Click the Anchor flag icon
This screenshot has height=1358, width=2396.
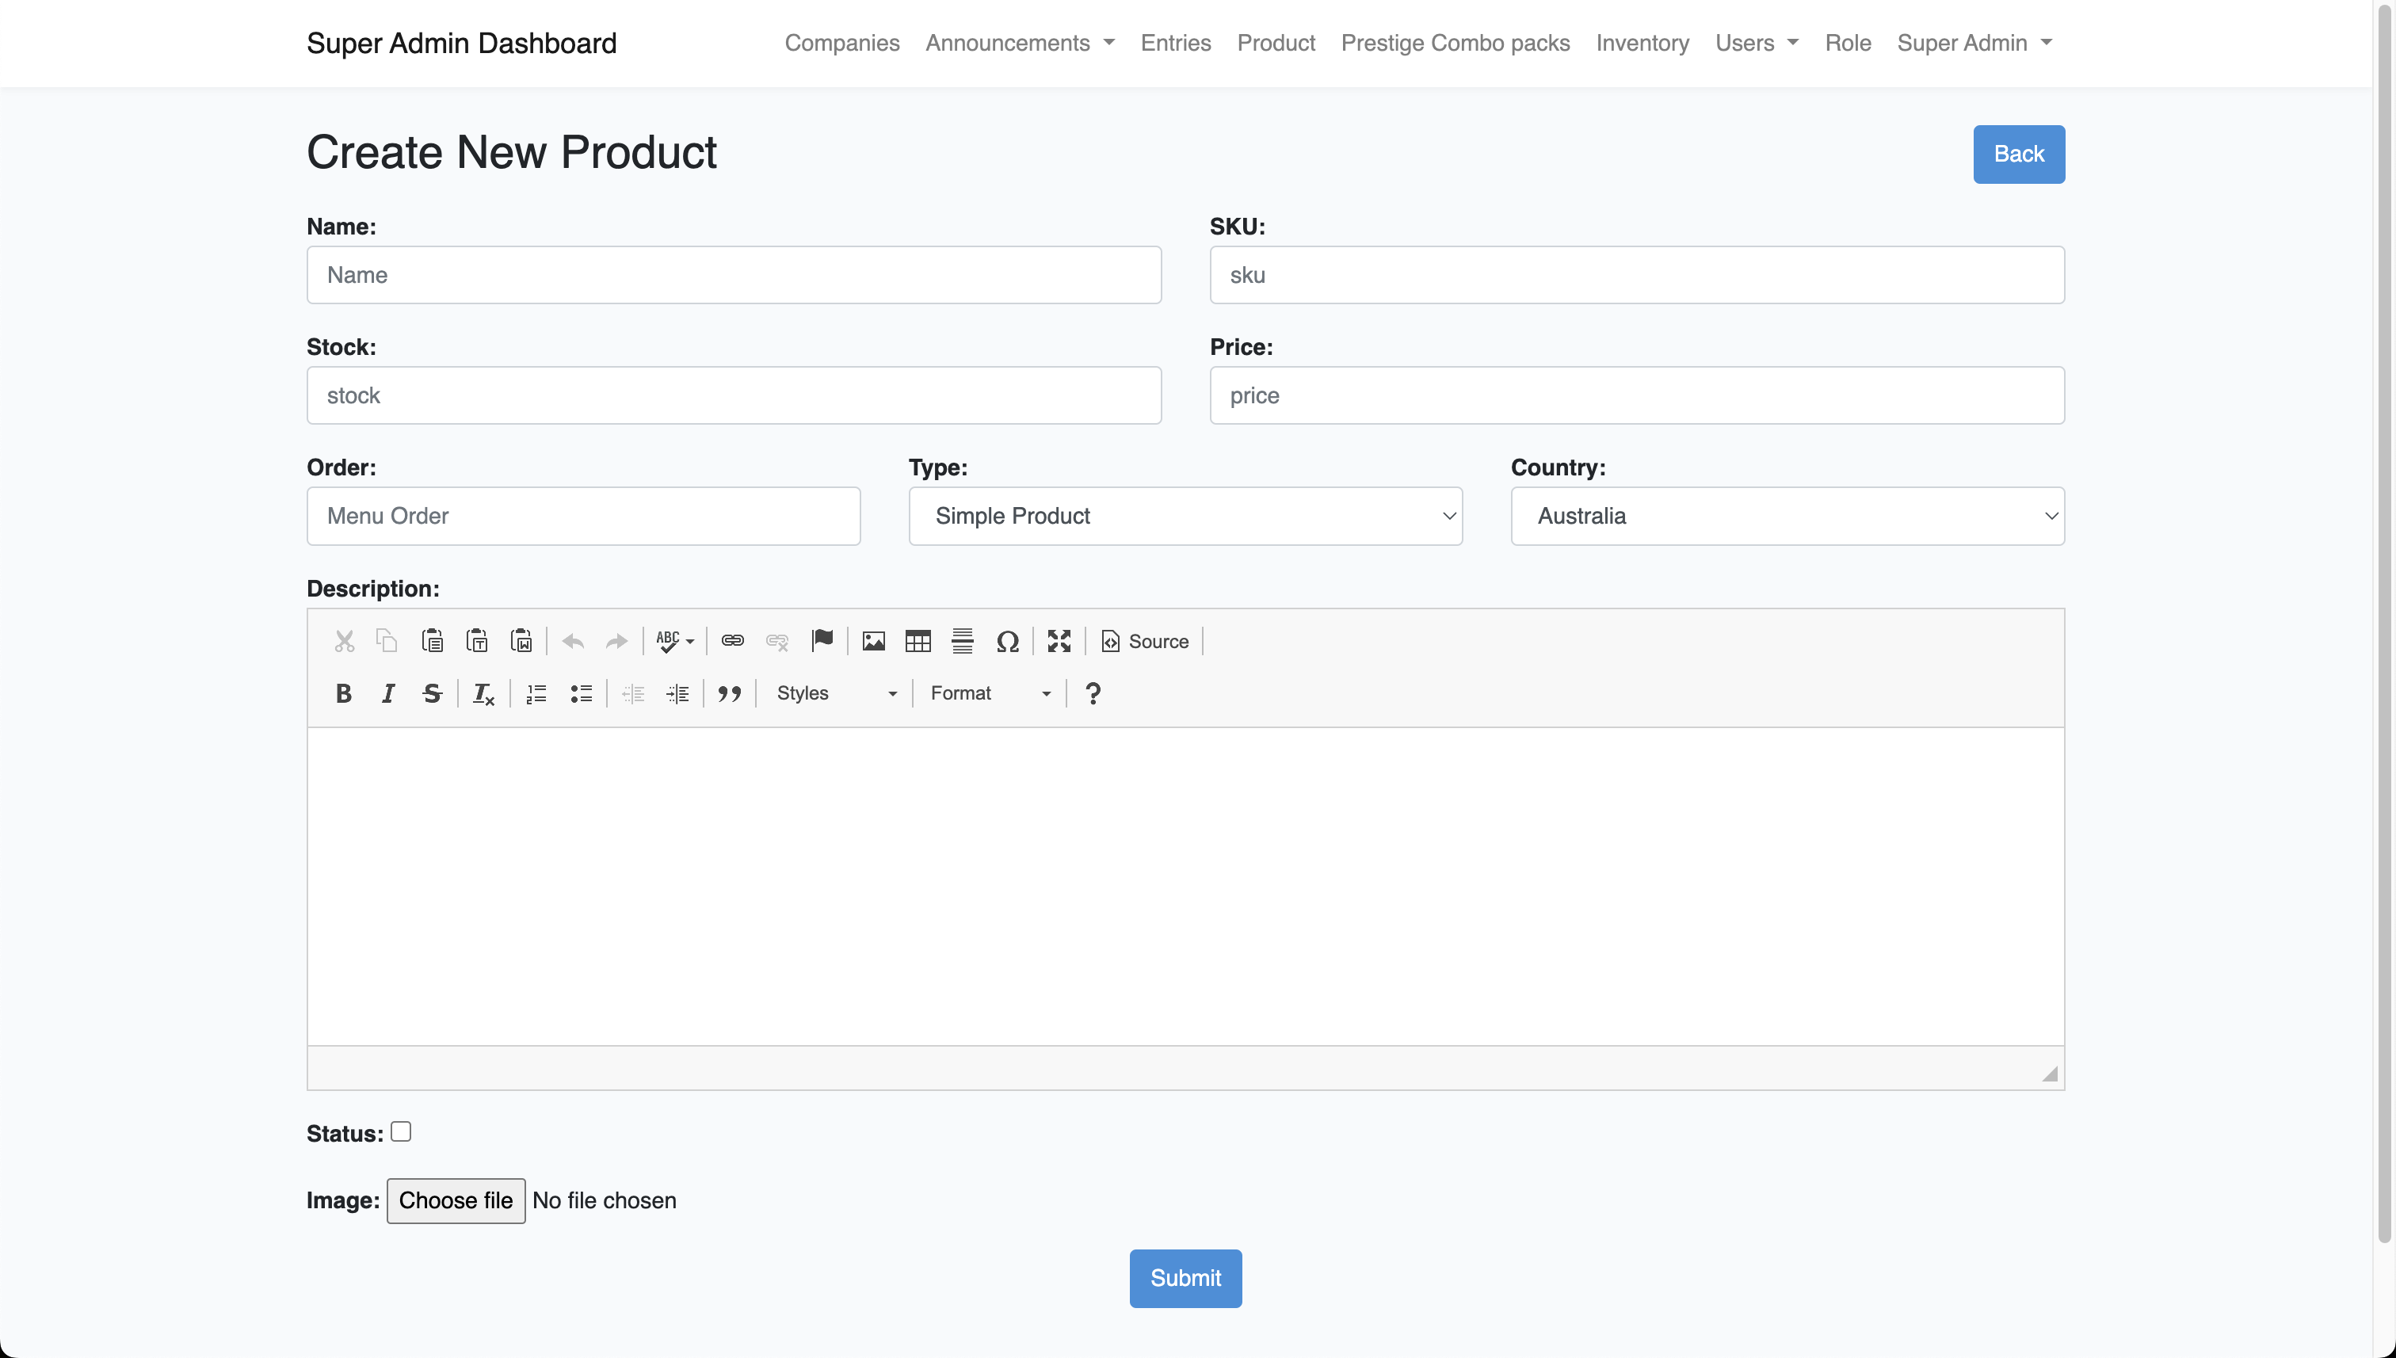(x=822, y=641)
